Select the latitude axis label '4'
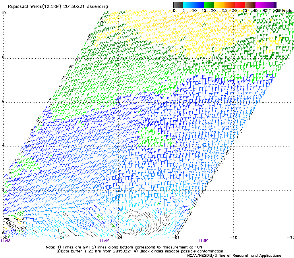 click(3, 145)
